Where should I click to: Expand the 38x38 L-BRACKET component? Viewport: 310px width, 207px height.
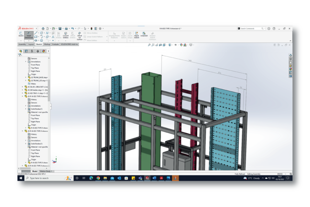[x=22, y=87]
